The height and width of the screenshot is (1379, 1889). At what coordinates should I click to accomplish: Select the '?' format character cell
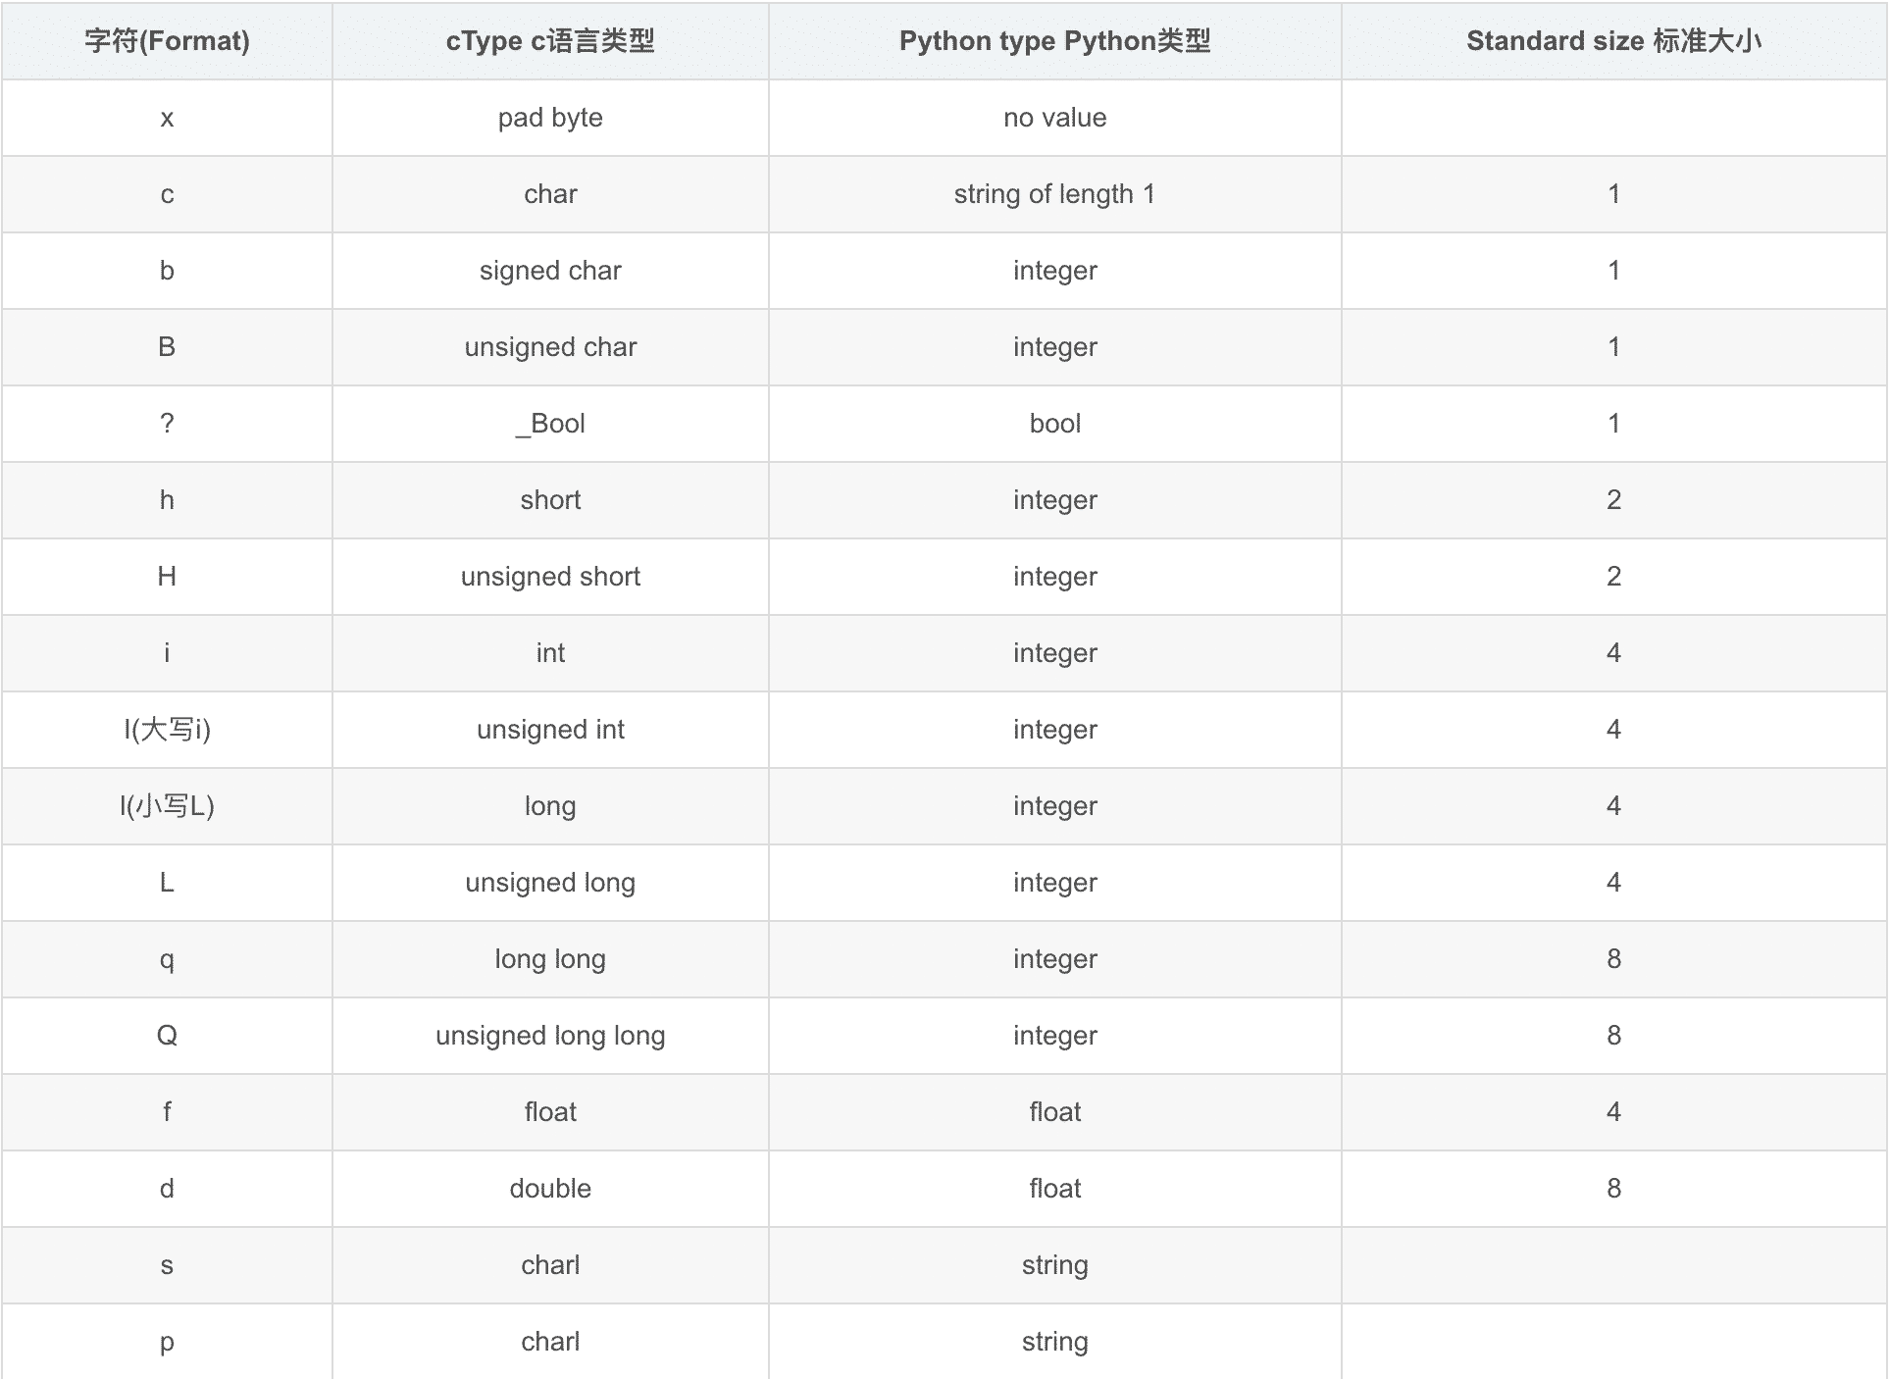point(167,424)
